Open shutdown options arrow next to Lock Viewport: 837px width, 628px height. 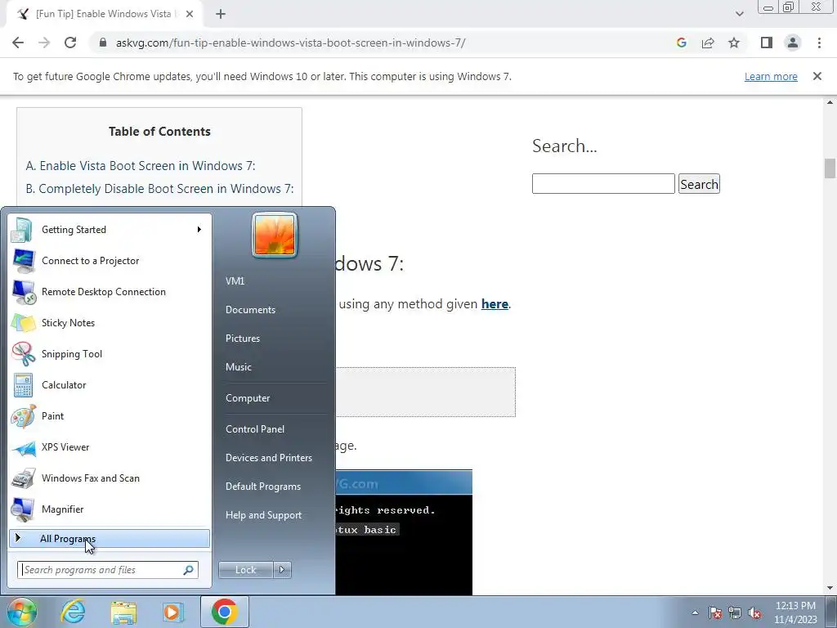[282, 570]
